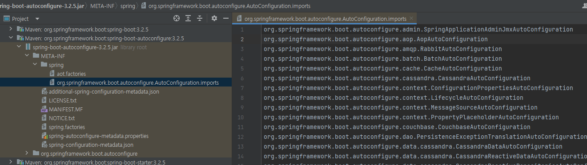Expand org.springframework.boot.autoconfigure package node

point(27,153)
